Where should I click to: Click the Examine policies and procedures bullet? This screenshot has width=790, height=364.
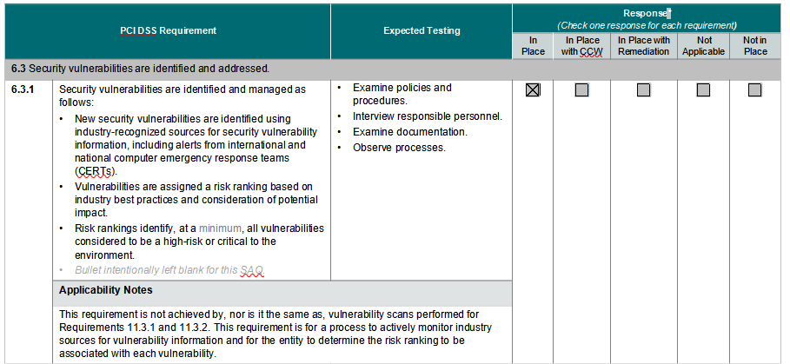coord(402,94)
